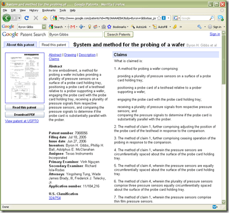Click the Download PDF button
229x213 pixels.
click(x=25, y=115)
